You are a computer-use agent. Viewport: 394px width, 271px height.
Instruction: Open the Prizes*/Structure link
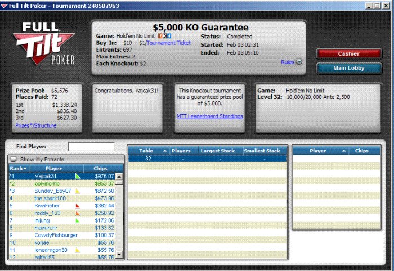pos(36,125)
